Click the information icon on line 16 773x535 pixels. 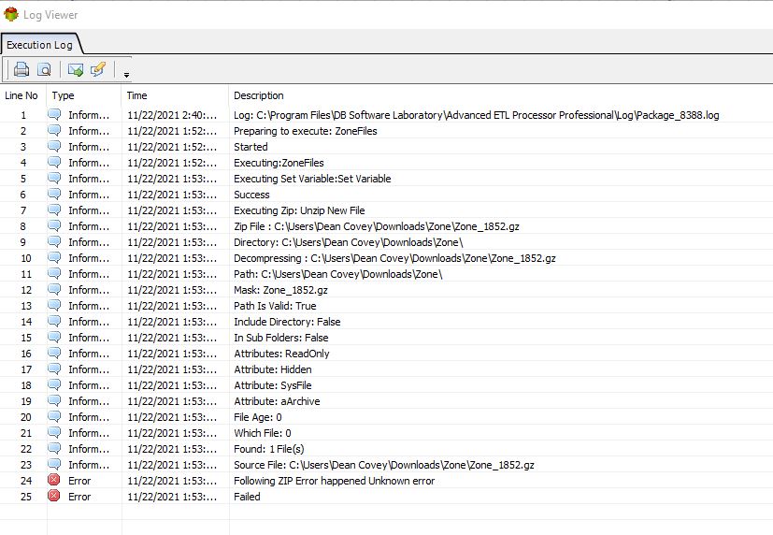54,353
